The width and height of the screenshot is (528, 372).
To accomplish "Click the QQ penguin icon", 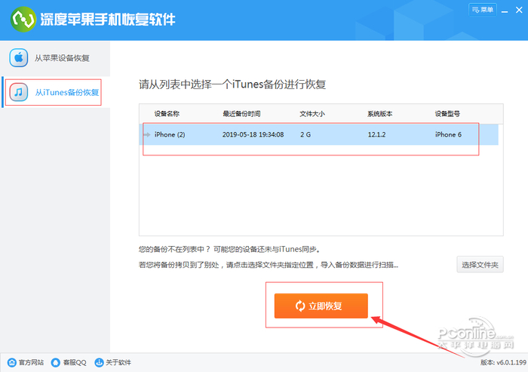I will point(56,362).
